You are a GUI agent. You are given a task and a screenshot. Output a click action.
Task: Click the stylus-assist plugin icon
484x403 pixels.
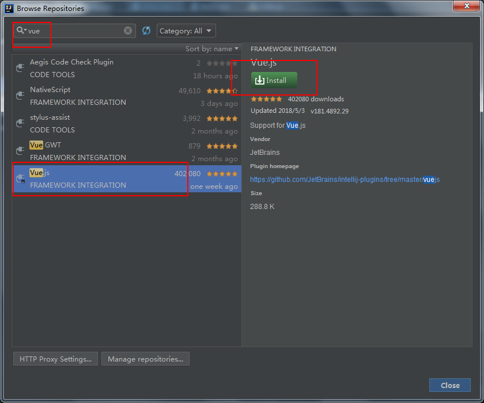tap(20, 123)
